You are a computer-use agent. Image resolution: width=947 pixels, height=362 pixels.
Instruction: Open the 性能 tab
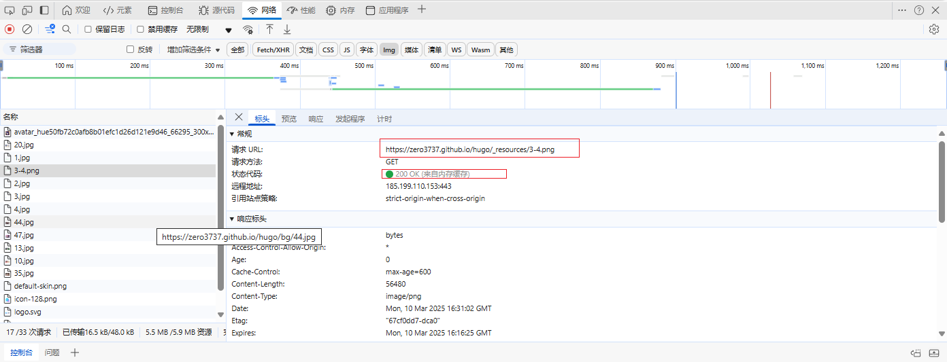click(301, 10)
